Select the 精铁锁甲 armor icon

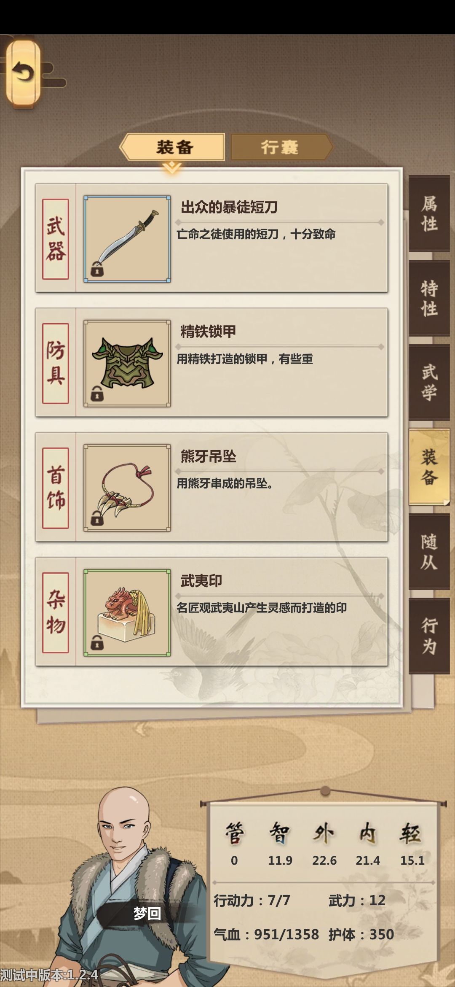tap(127, 364)
